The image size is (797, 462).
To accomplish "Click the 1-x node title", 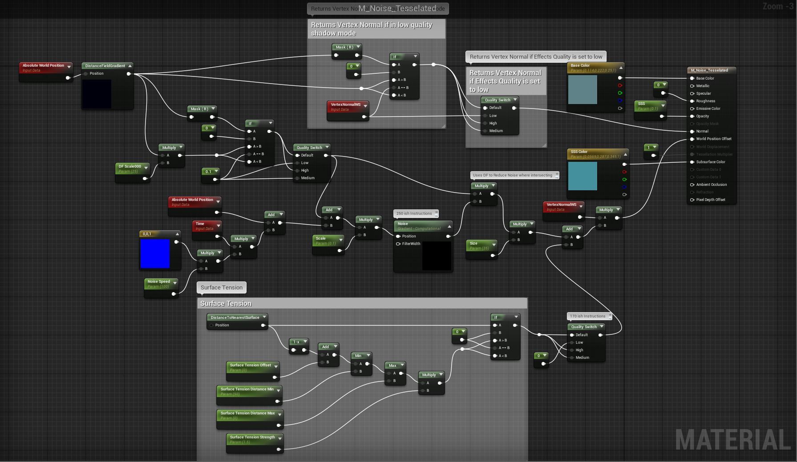I will (296, 342).
